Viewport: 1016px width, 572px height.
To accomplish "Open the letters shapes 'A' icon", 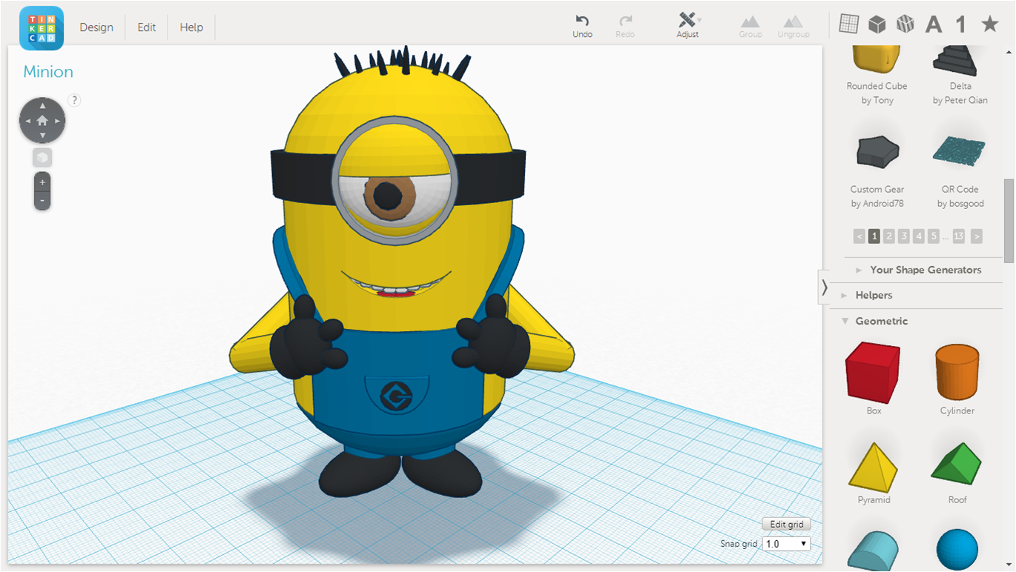I will tap(933, 24).
